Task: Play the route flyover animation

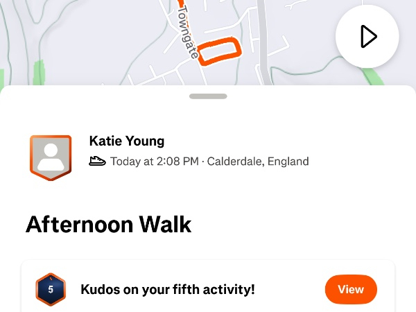Action: pos(367,36)
